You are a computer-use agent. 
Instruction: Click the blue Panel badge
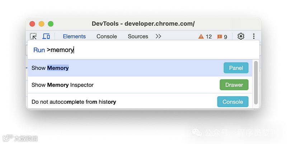tap(236, 68)
